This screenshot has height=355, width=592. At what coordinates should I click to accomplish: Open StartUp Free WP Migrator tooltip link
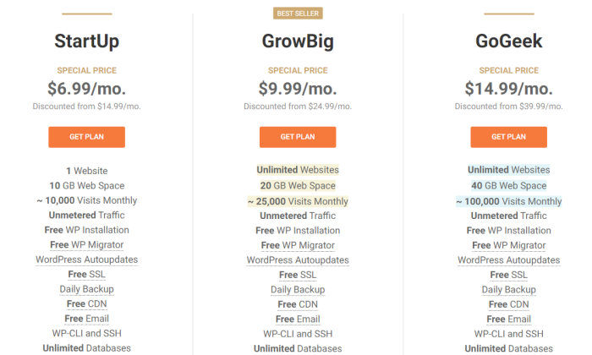[x=87, y=245]
